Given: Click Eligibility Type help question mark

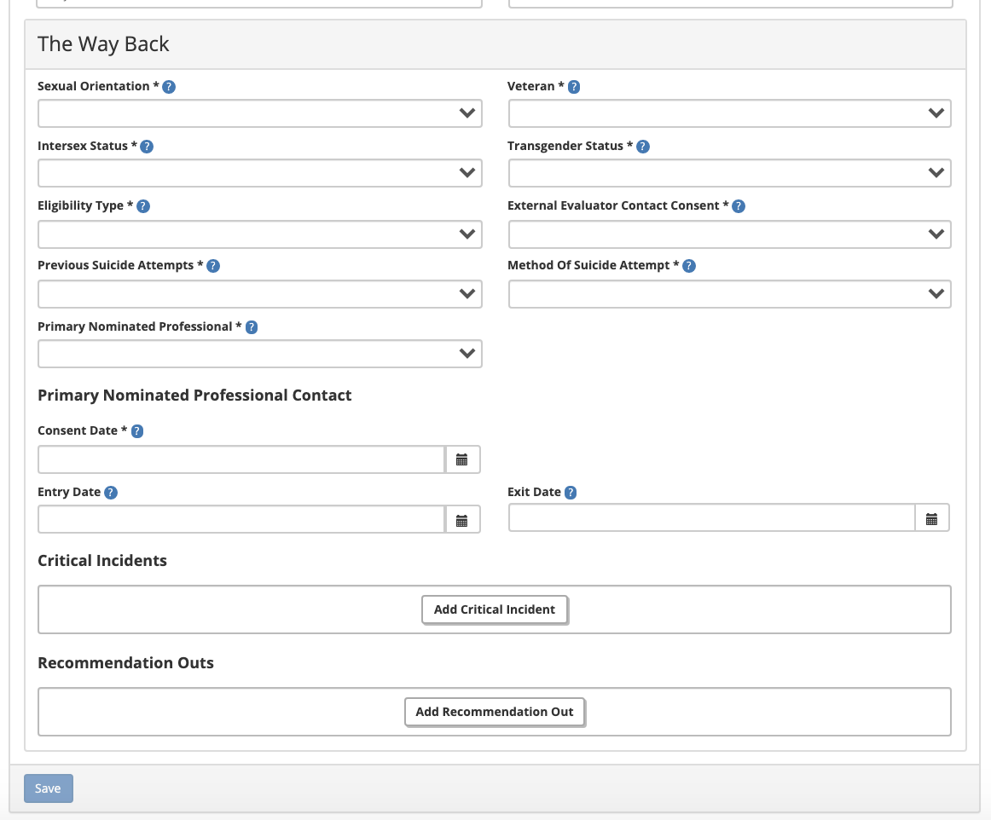Looking at the screenshot, I should coord(143,206).
